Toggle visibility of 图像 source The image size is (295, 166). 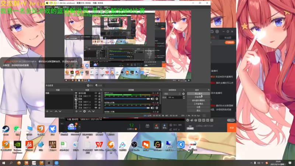(96, 99)
